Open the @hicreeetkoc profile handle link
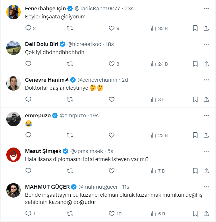Viewport: 216px width, 222px height. pos(85,44)
